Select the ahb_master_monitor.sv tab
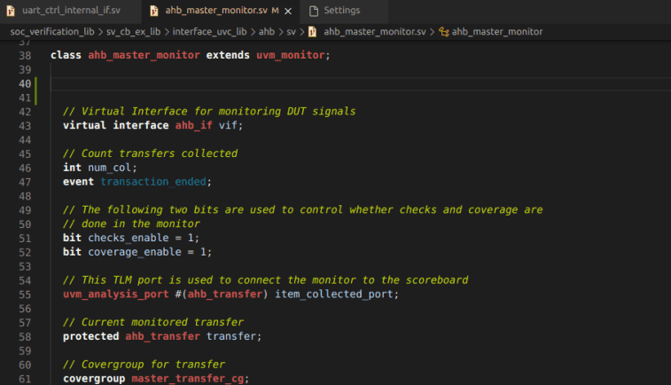Screen dimensions: 671x385 (x=215, y=11)
